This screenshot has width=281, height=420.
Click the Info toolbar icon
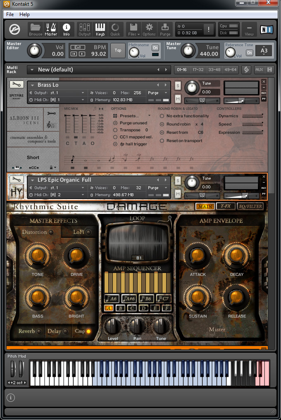click(66, 29)
